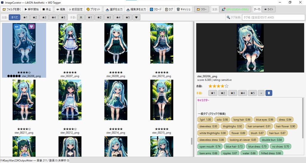Search by tag thighhighs 0.92

(x=232, y=126)
